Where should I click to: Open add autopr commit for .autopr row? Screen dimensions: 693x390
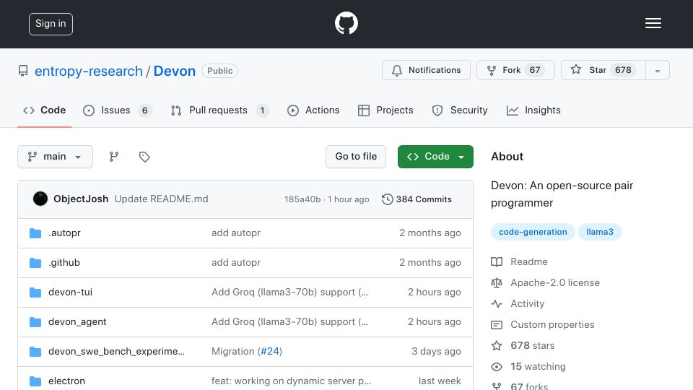pyautogui.click(x=236, y=233)
